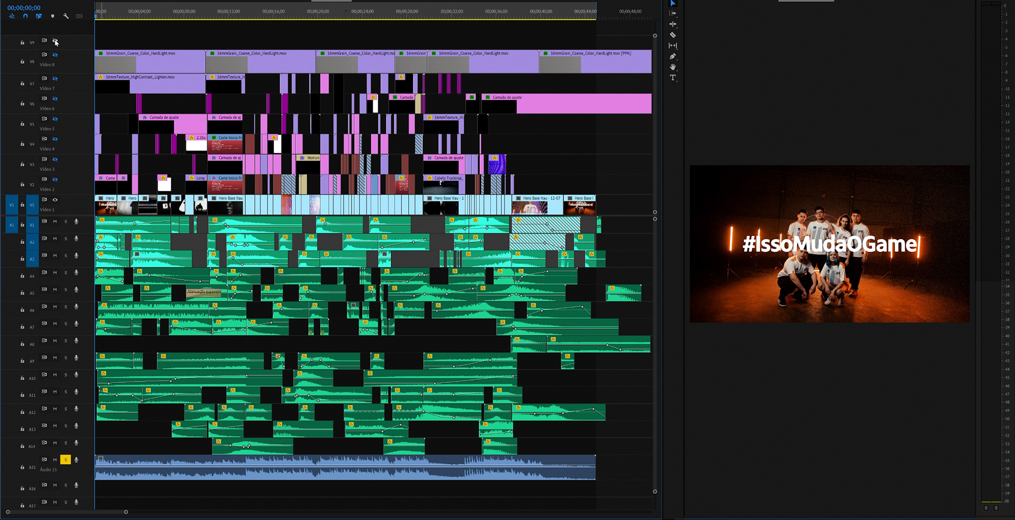Screen dimensions: 1015x520
Task: Disable Solo on Áudio 15 track
Action: pyautogui.click(x=66, y=460)
